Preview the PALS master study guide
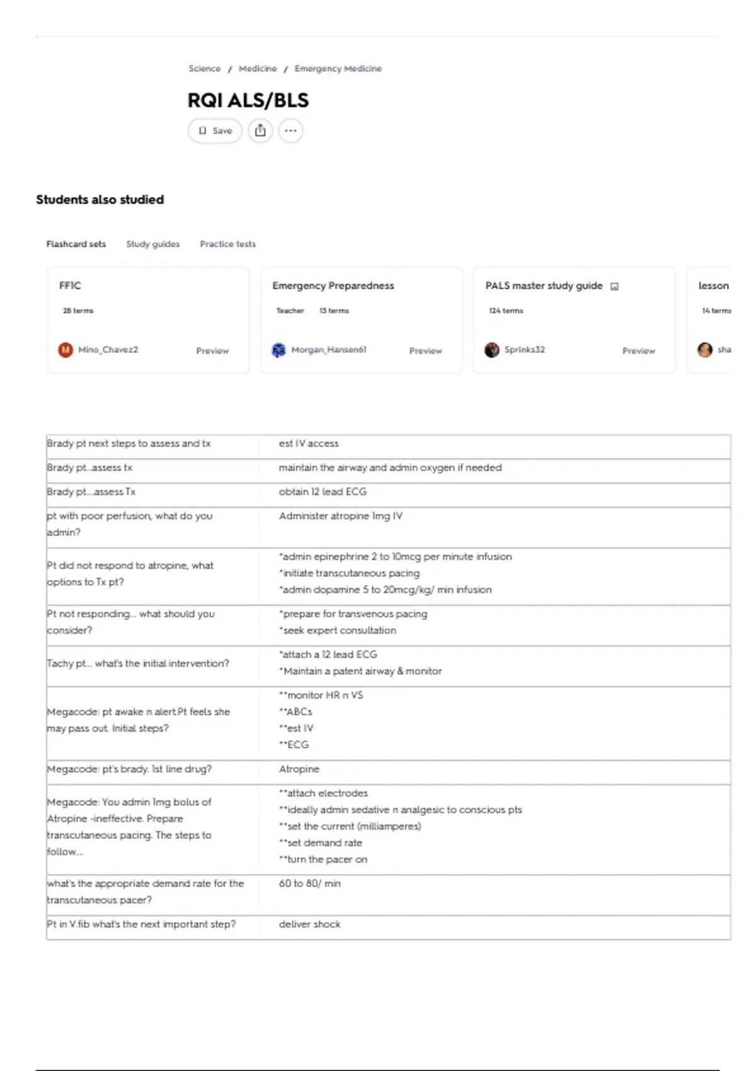Viewport: 756px width, 1071px height. [638, 350]
